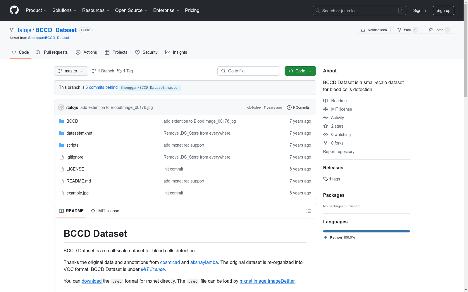Click the GitHub logo icon

click(x=14, y=10)
